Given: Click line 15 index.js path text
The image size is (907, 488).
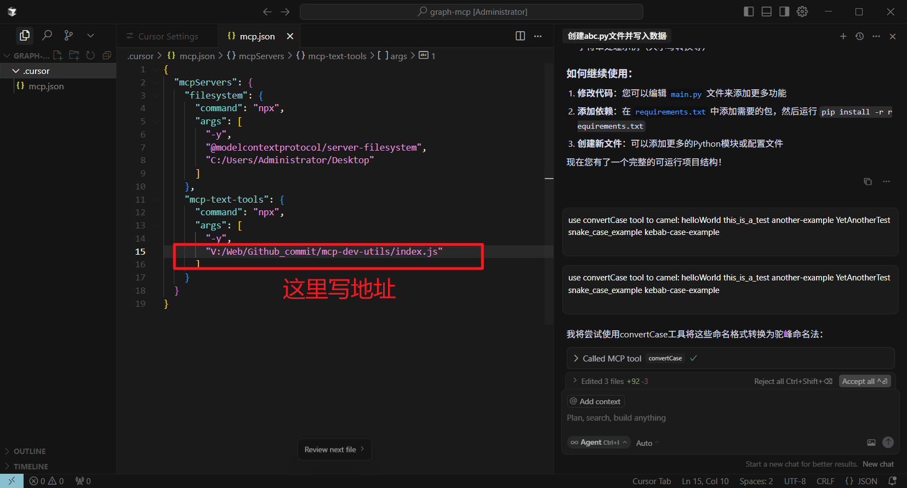Looking at the screenshot, I should (324, 251).
